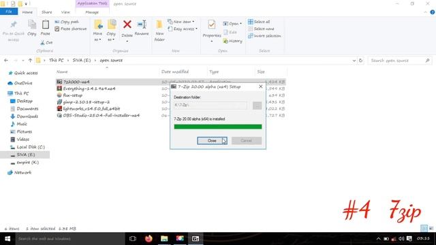Switch to the View ribbon tab
Image resolution: width=436 pixels, height=245 pixels.
tap(65, 12)
